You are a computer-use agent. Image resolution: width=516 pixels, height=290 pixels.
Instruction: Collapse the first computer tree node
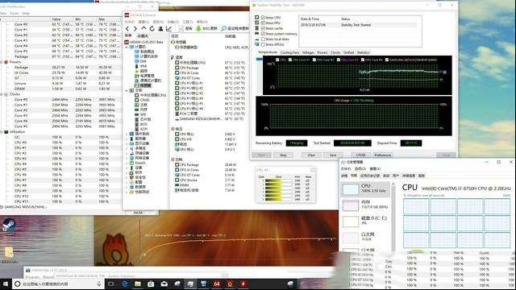point(127,47)
